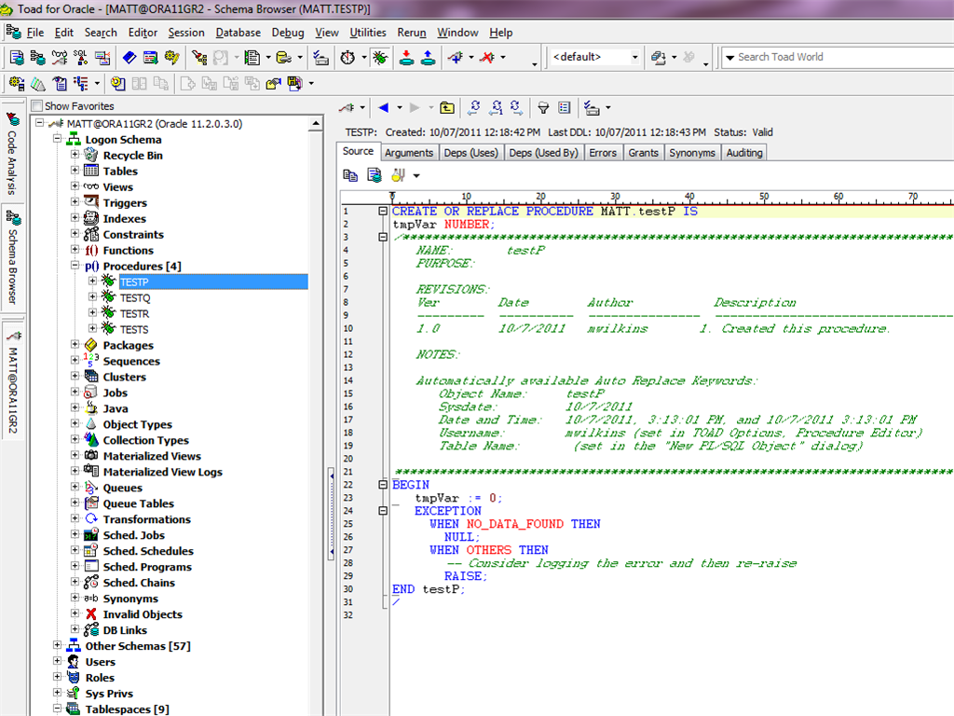
Task: Expand the Other Schemas tree node
Action: coord(56,645)
